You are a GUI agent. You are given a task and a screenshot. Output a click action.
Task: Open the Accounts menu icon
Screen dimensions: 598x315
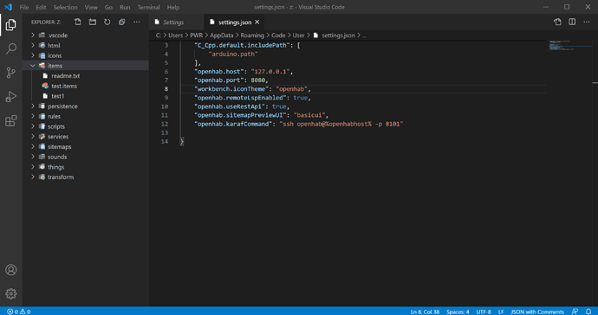pyautogui.click(x=10, y=270)
